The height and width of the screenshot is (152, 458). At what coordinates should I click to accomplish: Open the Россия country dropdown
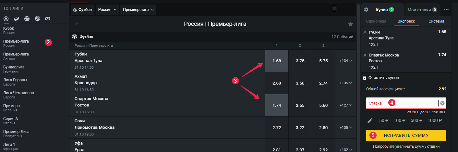[x=107, y=10]
